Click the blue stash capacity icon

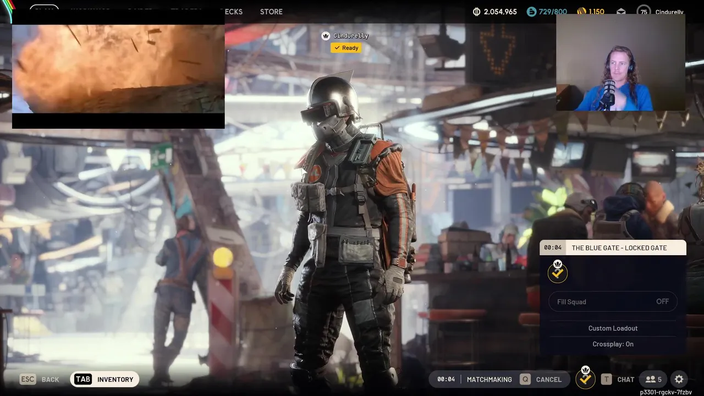pyautogui.click(x=531, y=12)
